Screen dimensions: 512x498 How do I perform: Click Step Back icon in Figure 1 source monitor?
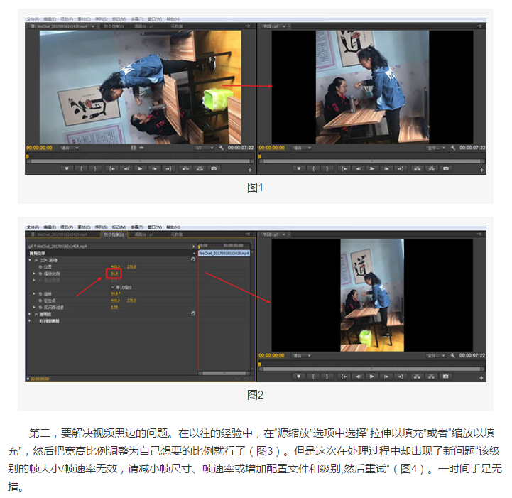click(126, 168)
